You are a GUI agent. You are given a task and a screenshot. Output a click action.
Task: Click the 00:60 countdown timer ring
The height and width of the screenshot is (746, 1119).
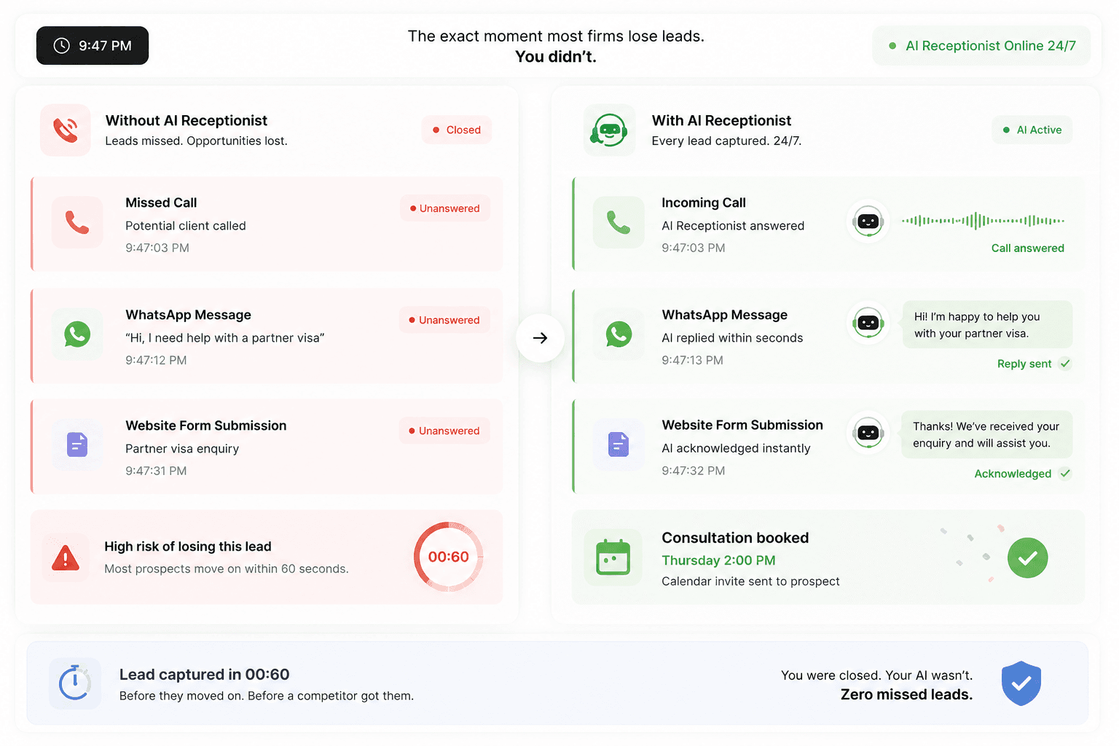[x=448, y=557]
